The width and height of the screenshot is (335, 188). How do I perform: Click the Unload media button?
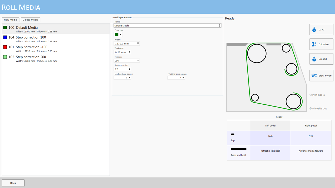[x=321, y=59]
